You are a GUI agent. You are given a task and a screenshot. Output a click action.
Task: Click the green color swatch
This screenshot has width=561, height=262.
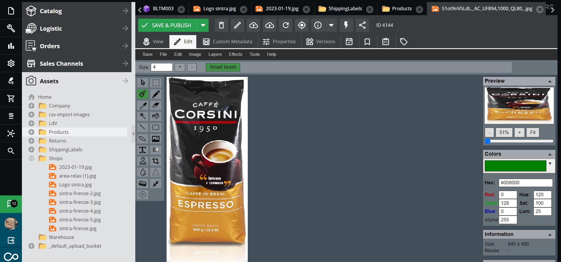coord(515,166)
